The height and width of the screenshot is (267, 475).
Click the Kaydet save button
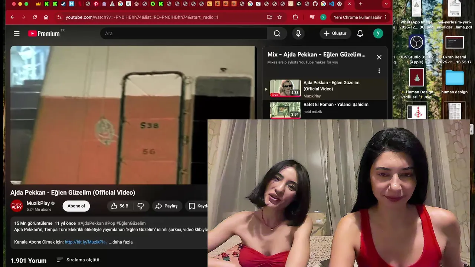[197, 206]
